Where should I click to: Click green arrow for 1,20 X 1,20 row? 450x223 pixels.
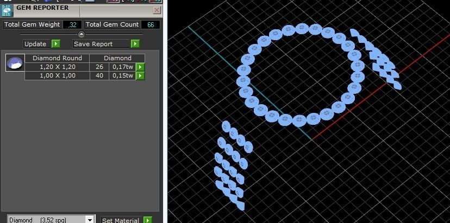coord(140,67)
